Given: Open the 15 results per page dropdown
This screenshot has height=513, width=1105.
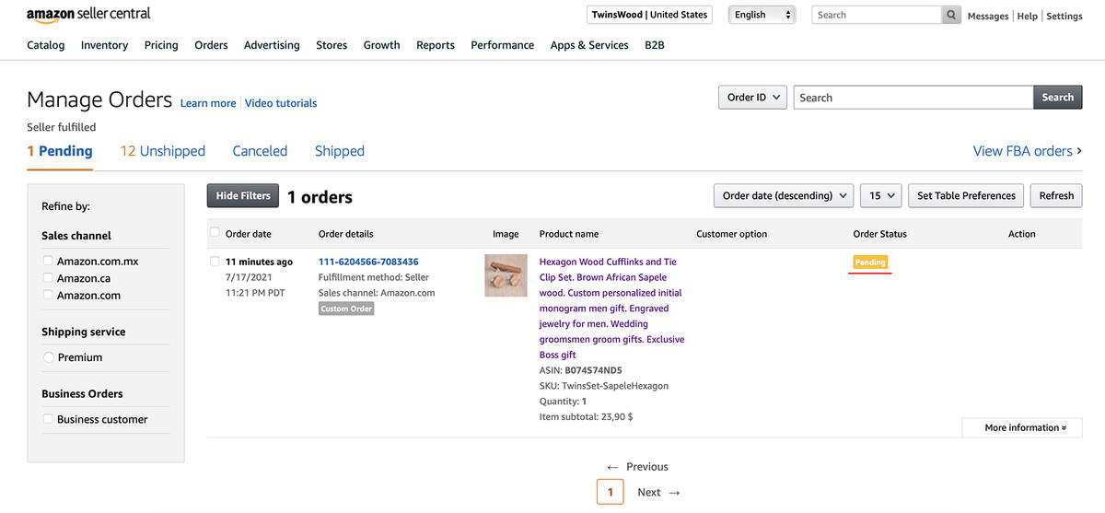Looking at the screenshot, I should (880, 195).
